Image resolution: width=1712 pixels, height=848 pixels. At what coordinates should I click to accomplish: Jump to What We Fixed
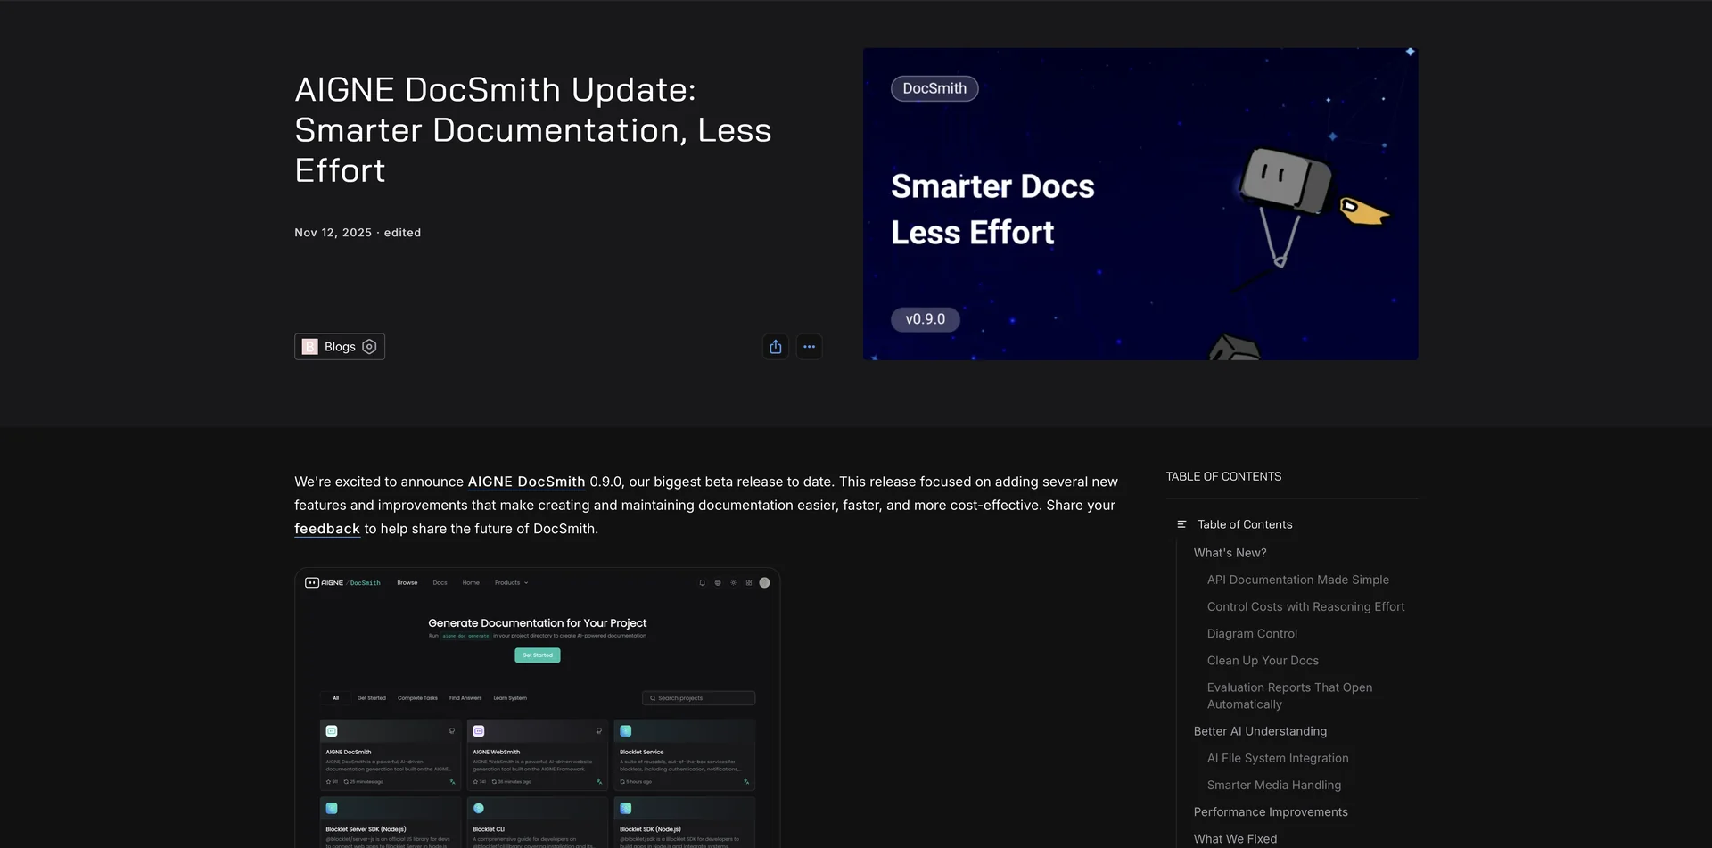coord(1235,839)
